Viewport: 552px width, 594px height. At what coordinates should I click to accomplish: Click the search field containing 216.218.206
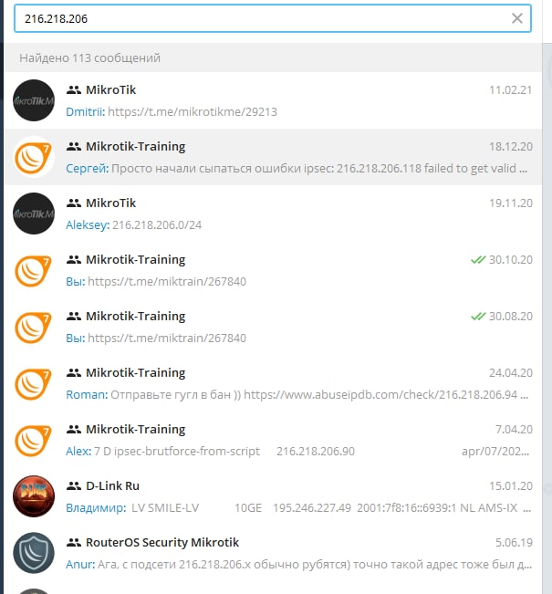coord(273,18)
